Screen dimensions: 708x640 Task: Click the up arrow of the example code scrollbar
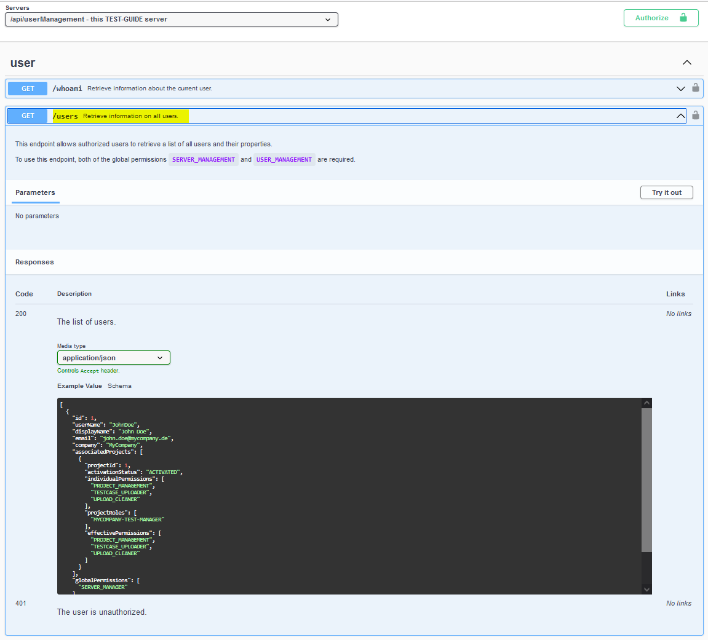(646, 403)
